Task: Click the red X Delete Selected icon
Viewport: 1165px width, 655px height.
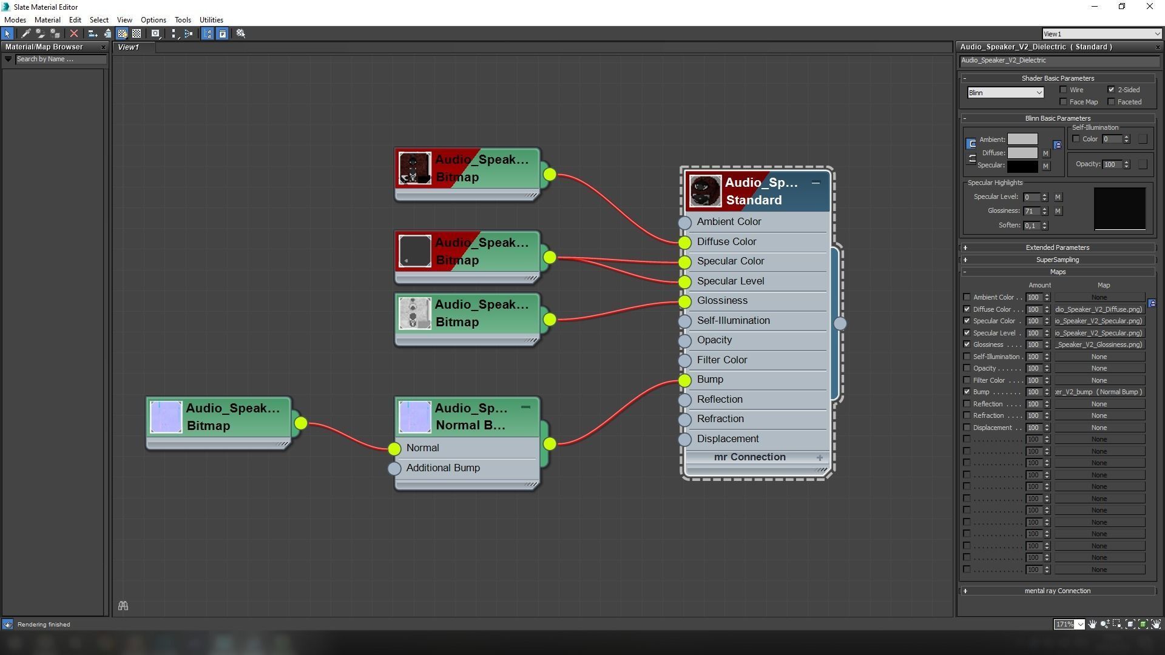Action: 74,33
